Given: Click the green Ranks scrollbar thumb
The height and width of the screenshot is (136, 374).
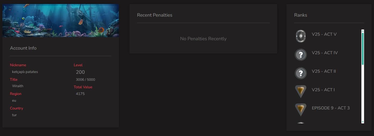Looking at the screenshot, I should (363, 48).
